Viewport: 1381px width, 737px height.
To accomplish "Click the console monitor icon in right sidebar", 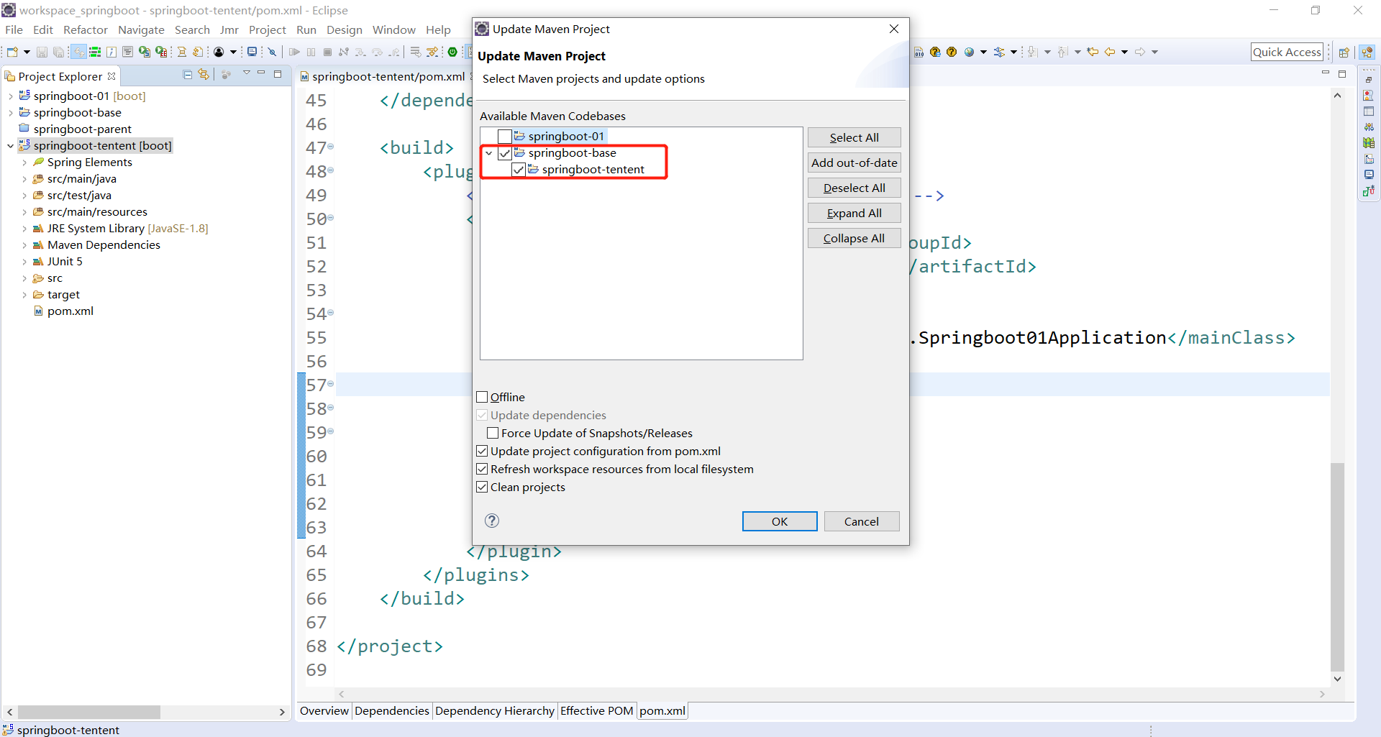I will 1368,174.
